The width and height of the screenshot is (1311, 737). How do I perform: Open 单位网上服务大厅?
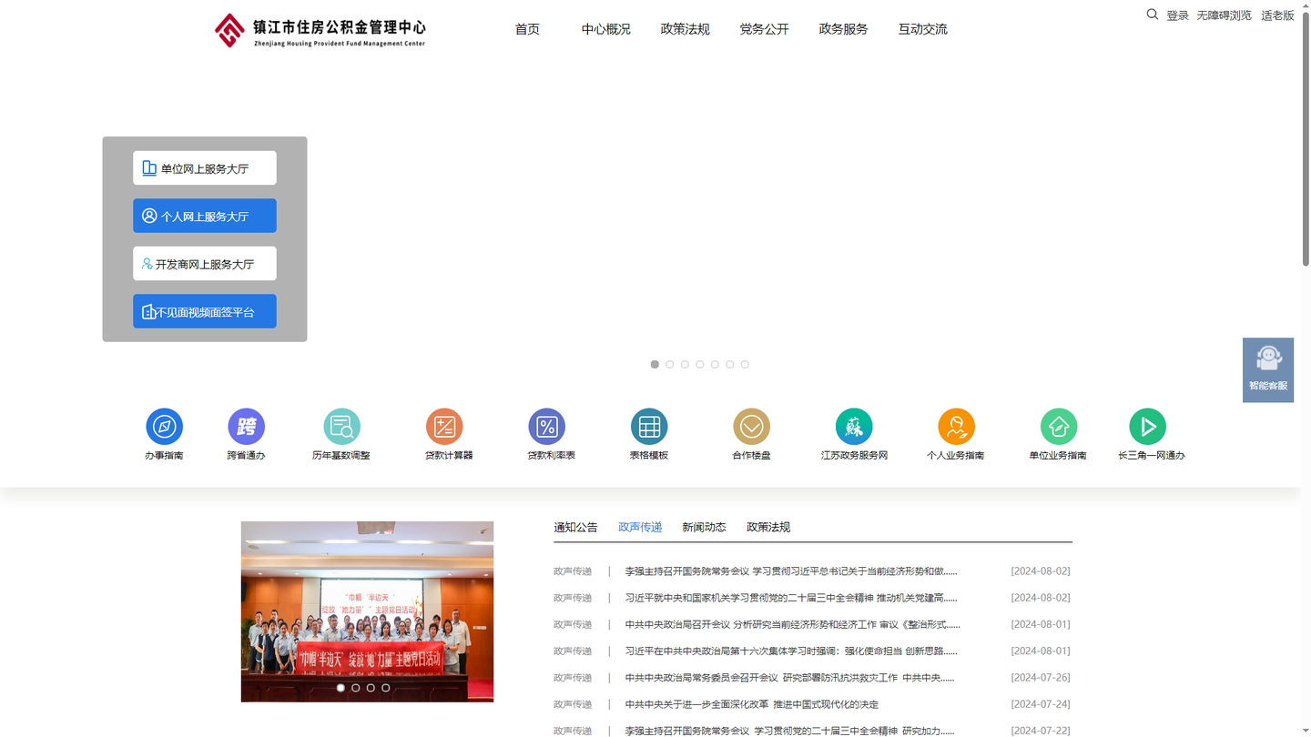[205, 168]
